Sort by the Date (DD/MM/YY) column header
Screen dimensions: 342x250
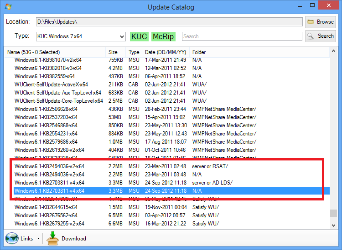[x=166, y=52]
